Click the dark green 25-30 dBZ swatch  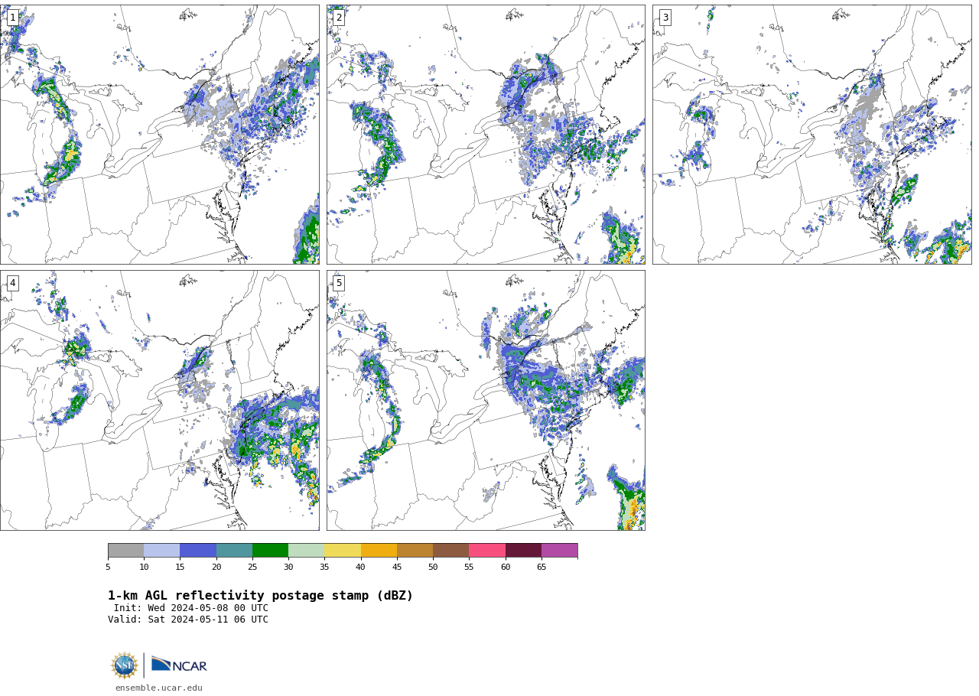point(270,551)
